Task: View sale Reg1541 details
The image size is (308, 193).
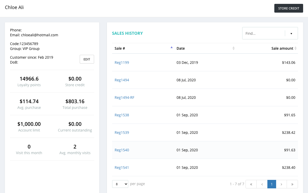Action: click(x=122, y=168)
